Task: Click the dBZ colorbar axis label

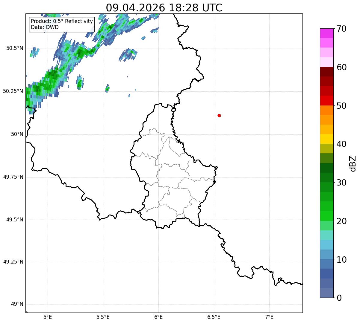Action: click(353, 163)
